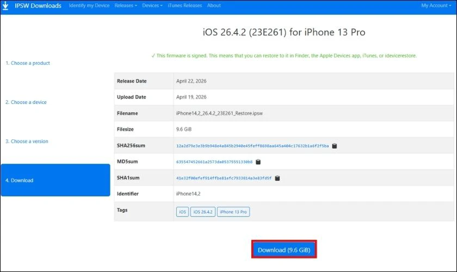457x272 pixels.
Task: Click the Identifier row label
Action: [128, 194]
